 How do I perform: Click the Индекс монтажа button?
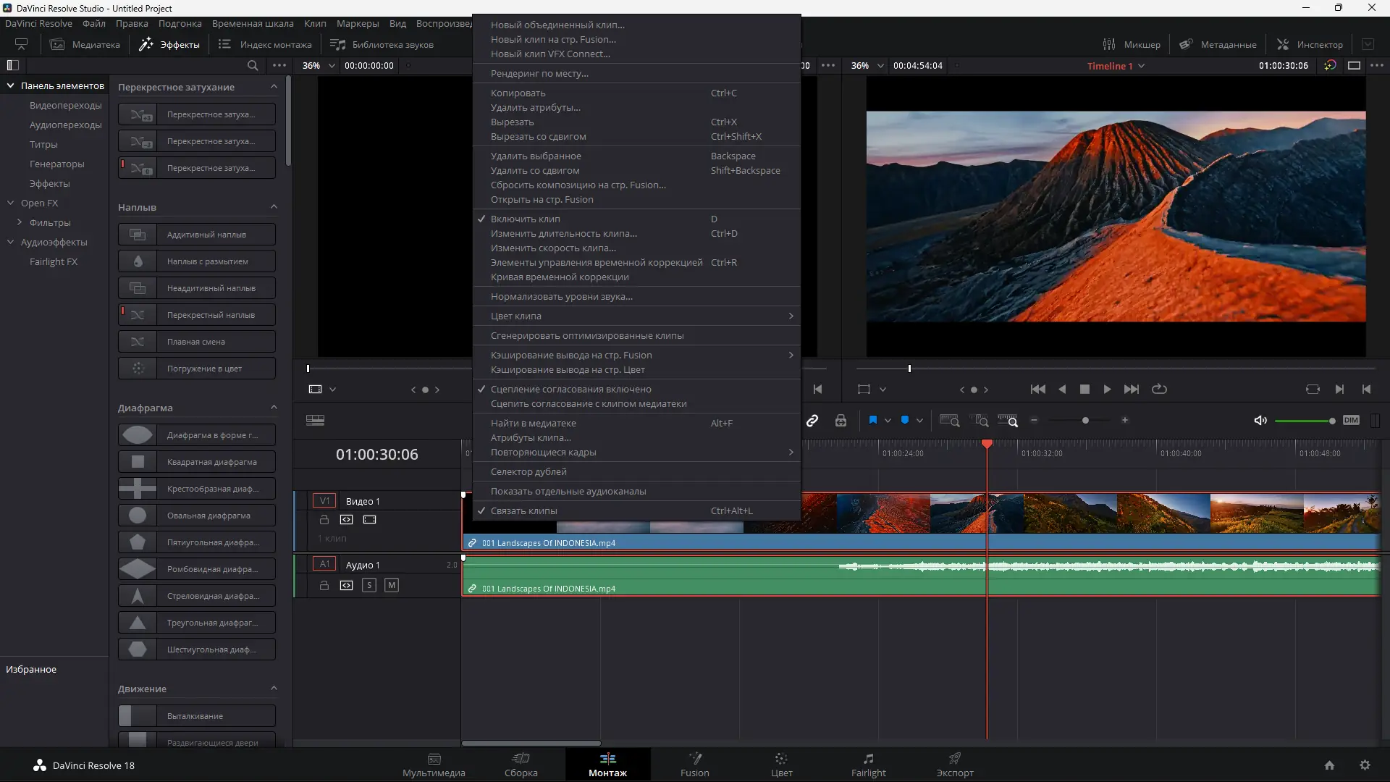[x=265, y=44]
